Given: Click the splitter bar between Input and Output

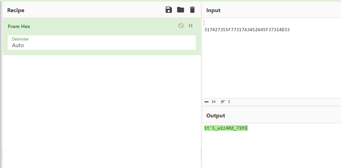Looking at the screenshot, I should [271, 106].
